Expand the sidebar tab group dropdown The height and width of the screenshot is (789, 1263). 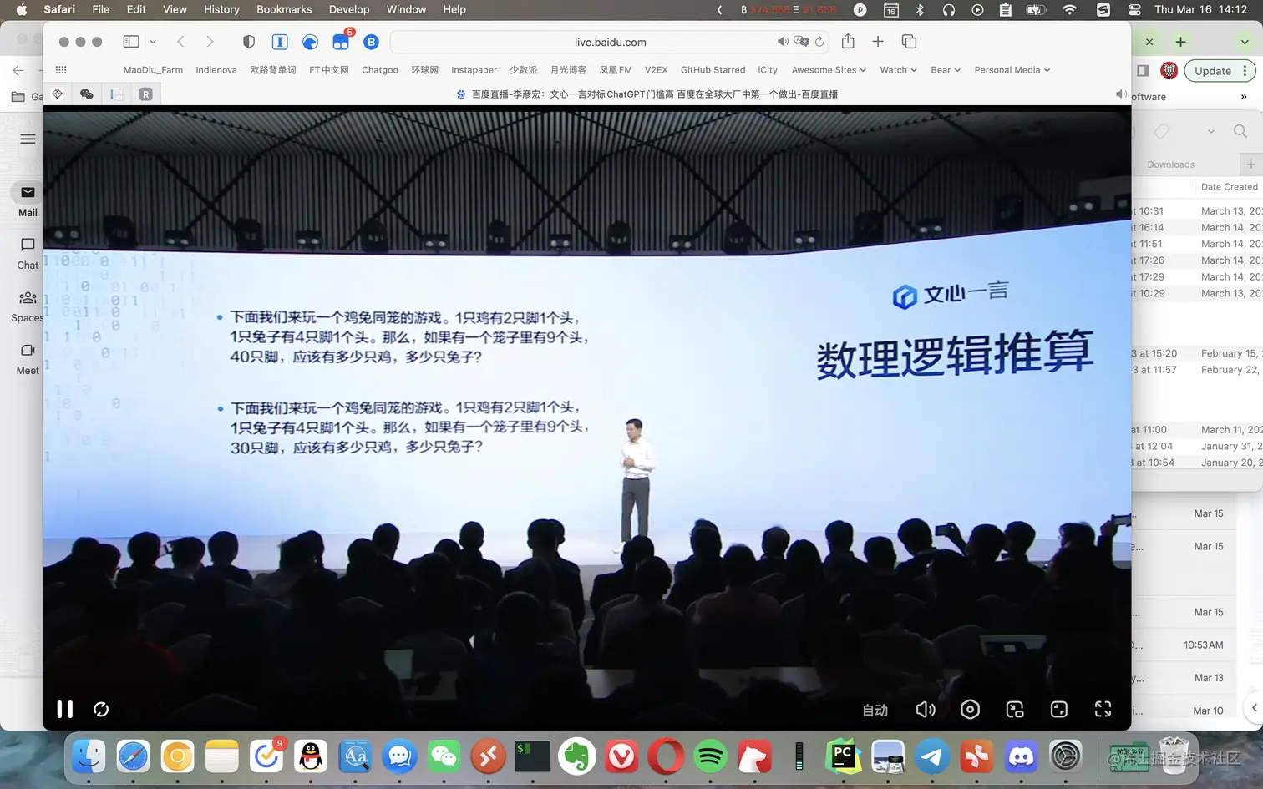point(153,41)
